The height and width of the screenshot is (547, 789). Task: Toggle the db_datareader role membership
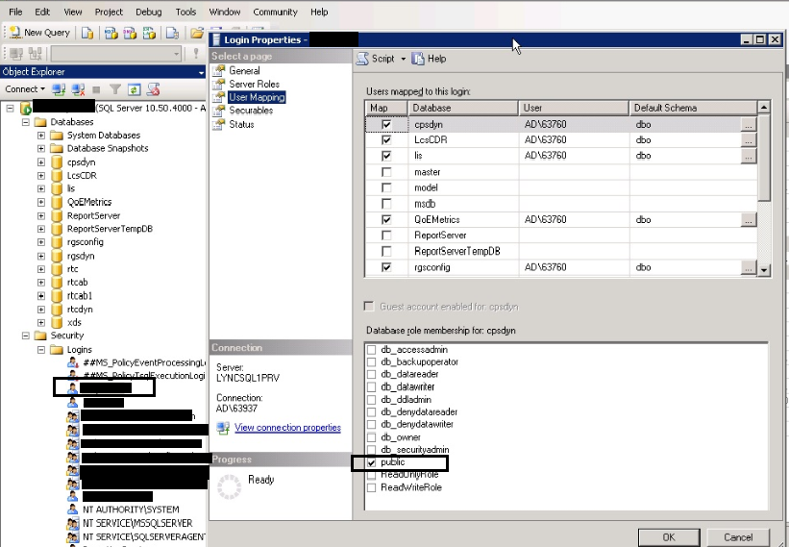coord(371,374)
